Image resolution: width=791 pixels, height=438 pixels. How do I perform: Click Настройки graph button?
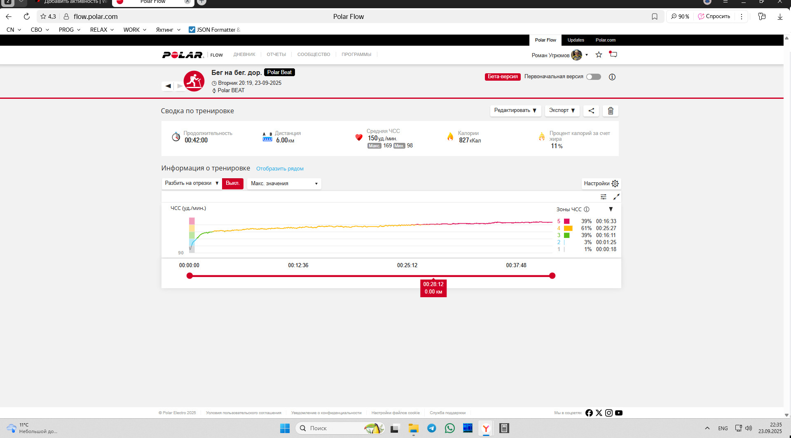601,184
